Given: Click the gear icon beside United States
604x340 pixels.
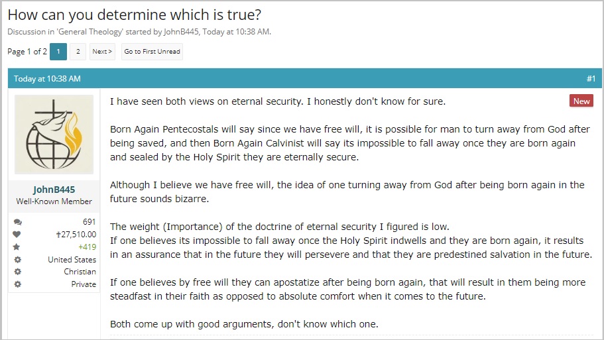Looking at the screenshot, I should pyautogui.click(x=17, y=260).
